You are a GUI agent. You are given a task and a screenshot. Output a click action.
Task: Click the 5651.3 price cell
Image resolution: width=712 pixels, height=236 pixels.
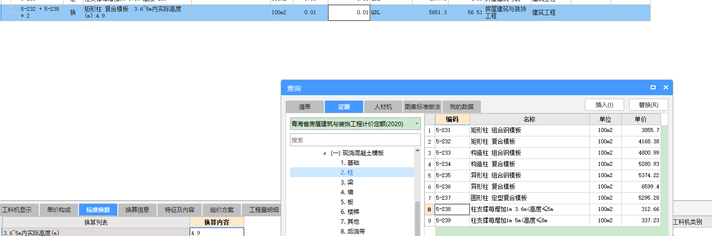430,13
